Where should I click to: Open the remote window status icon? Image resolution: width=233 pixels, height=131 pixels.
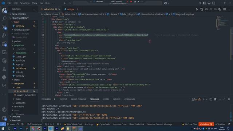(x=3, y=124)
